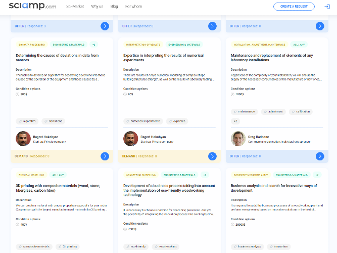The width and height of the screenshot is (337, 253).
Task: Go to Blog in navigation
Action: pos(114,7)
